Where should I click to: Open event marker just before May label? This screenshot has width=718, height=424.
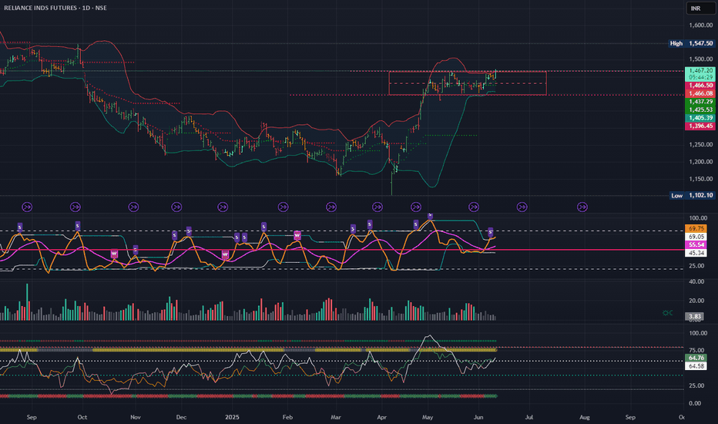pyautogui.click(x=416, y=207)
